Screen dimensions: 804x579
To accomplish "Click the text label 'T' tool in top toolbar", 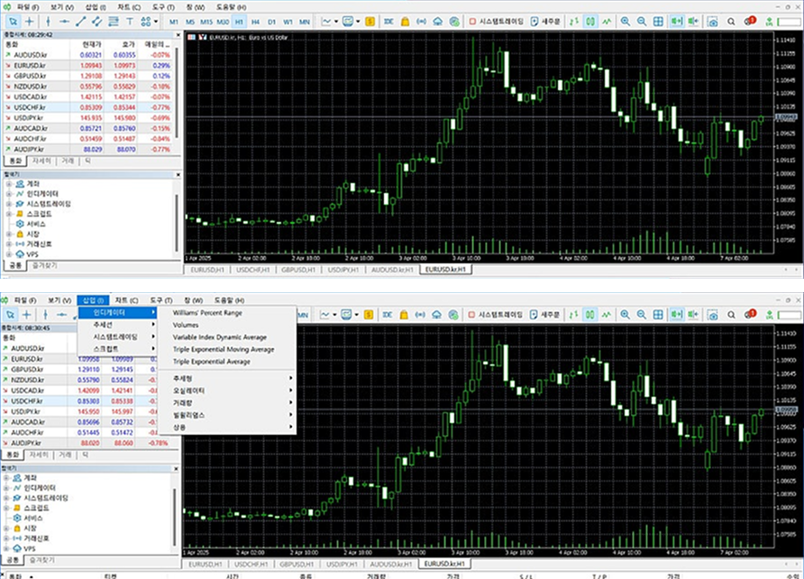I will [x=131, y=21].
